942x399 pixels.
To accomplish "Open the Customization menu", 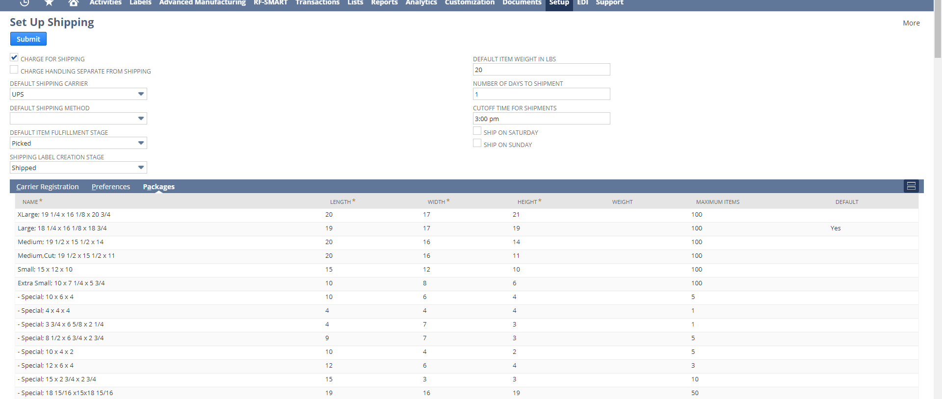I will click(470, 3).
